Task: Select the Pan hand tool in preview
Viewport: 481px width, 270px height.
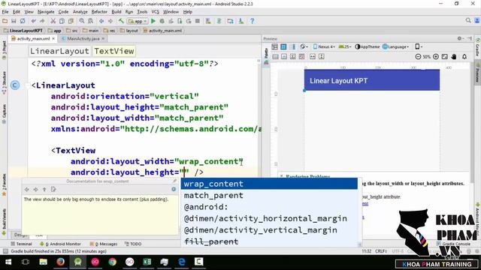Action: 454,57
